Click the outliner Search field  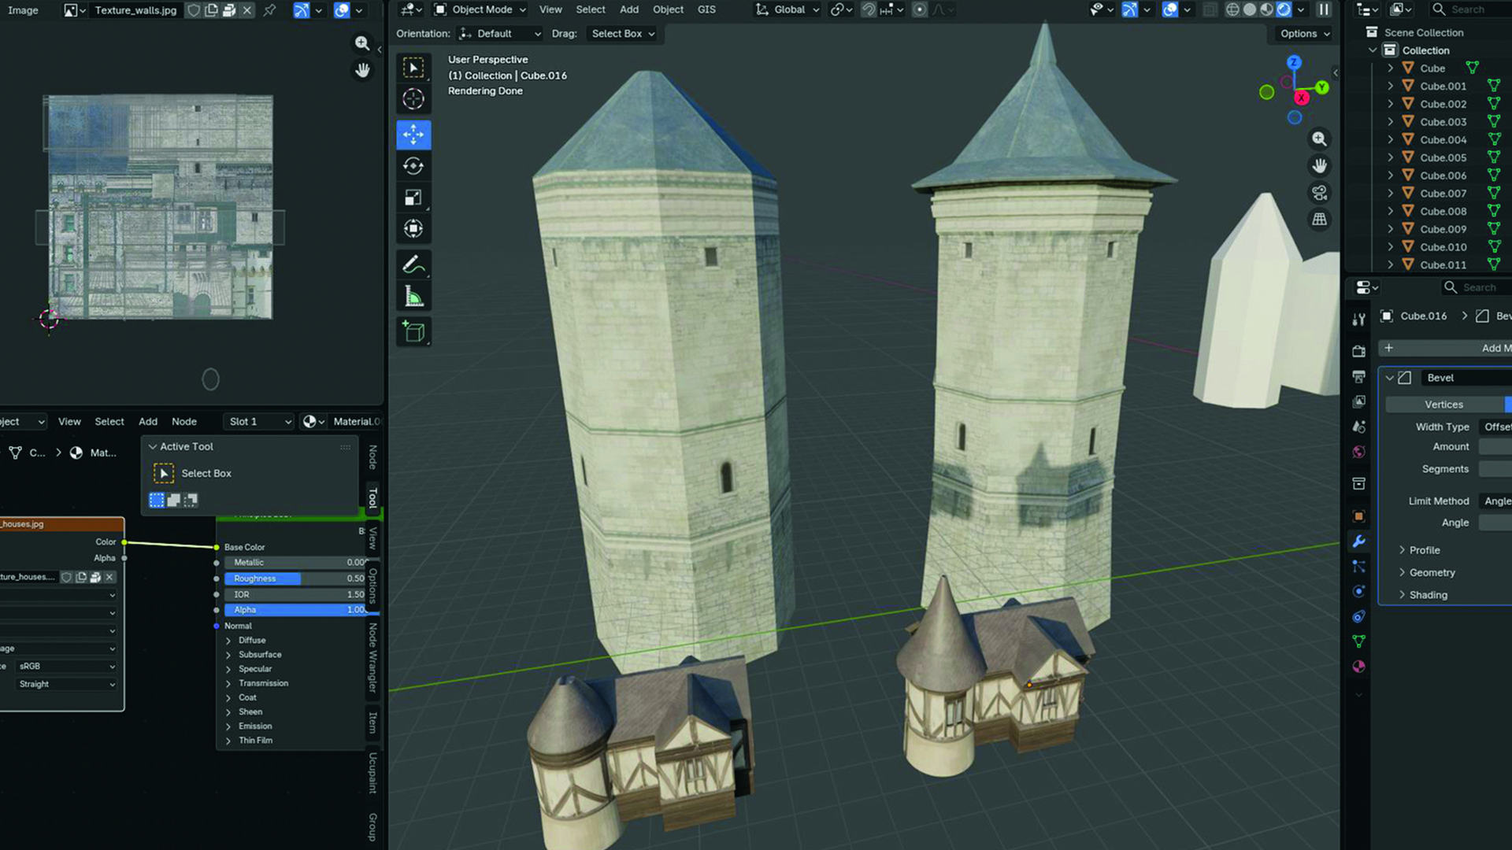[1469, 9]
